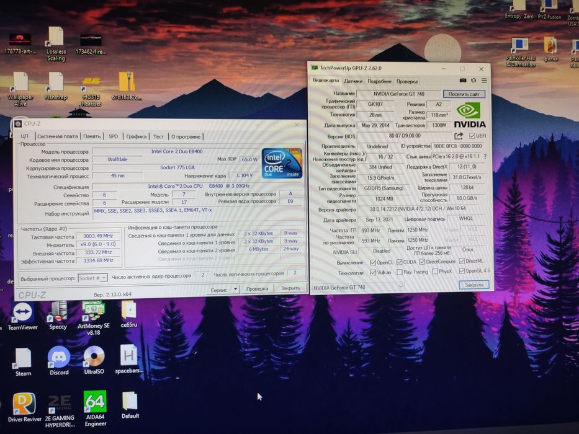The image size is (579, 434).
Task: Open Speccy desktop shortcut
Action: (x=58, y=316)
